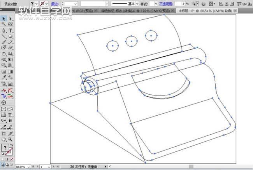The image size is (253, 170).
Task: Select the Shape Builder tool
Action: point(4,65)
